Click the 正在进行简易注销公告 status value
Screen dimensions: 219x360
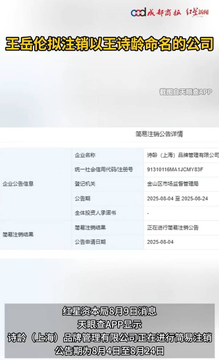[173, 228]
